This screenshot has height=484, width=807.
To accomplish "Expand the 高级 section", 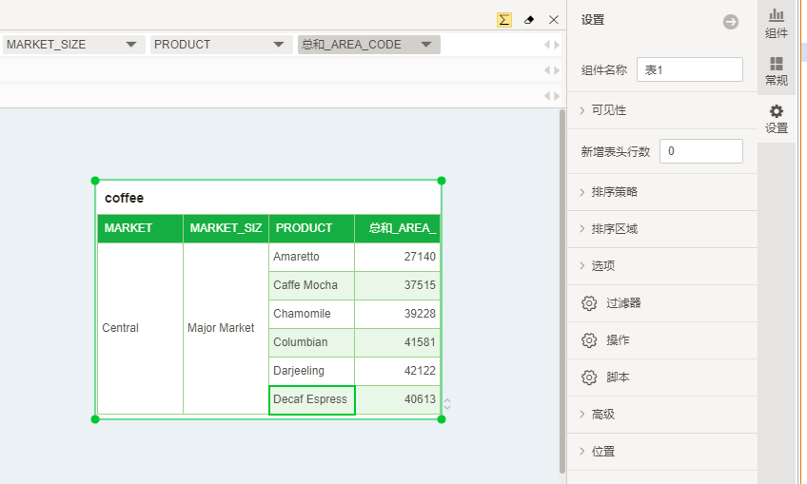I will pos(602,415).
